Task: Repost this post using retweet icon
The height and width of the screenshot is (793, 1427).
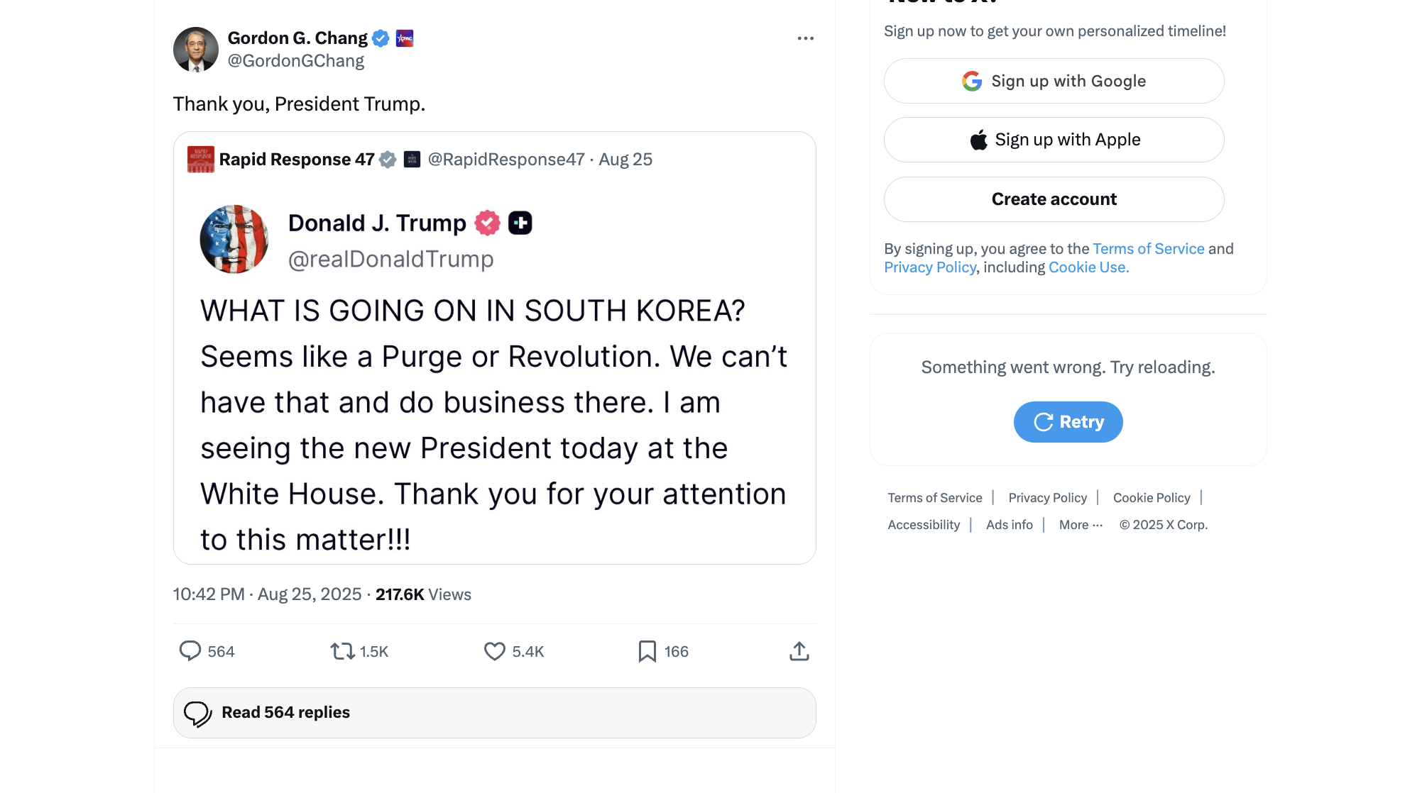Action: coord(342,651)
